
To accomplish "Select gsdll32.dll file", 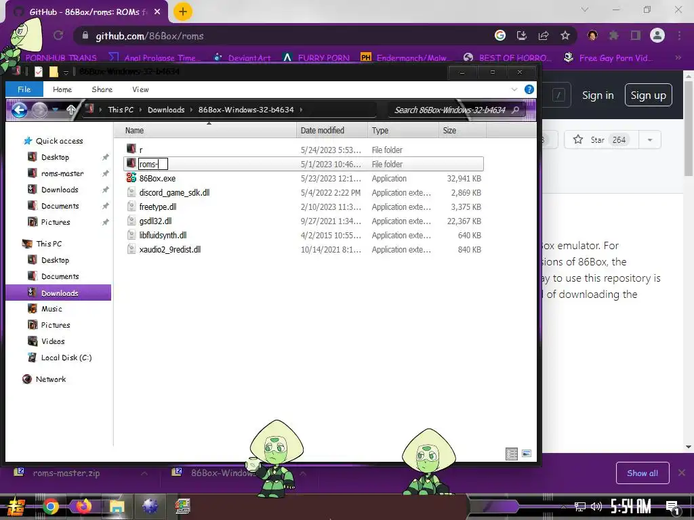I will coord(155,221).
